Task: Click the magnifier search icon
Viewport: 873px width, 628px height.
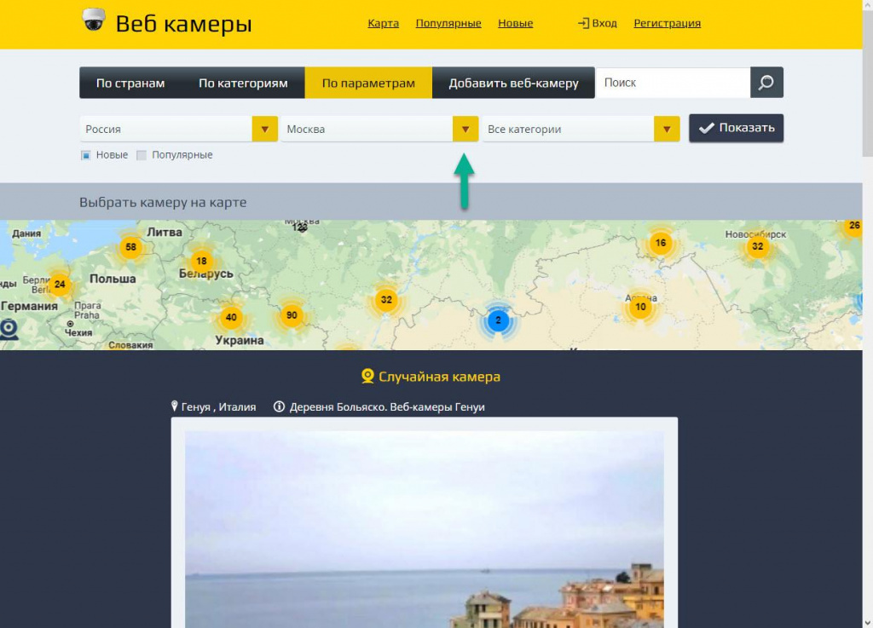Action: [766, 82]
